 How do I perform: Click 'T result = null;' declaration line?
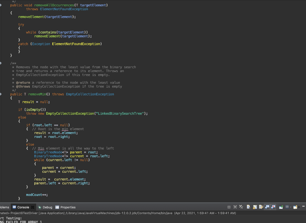[34, 102]
